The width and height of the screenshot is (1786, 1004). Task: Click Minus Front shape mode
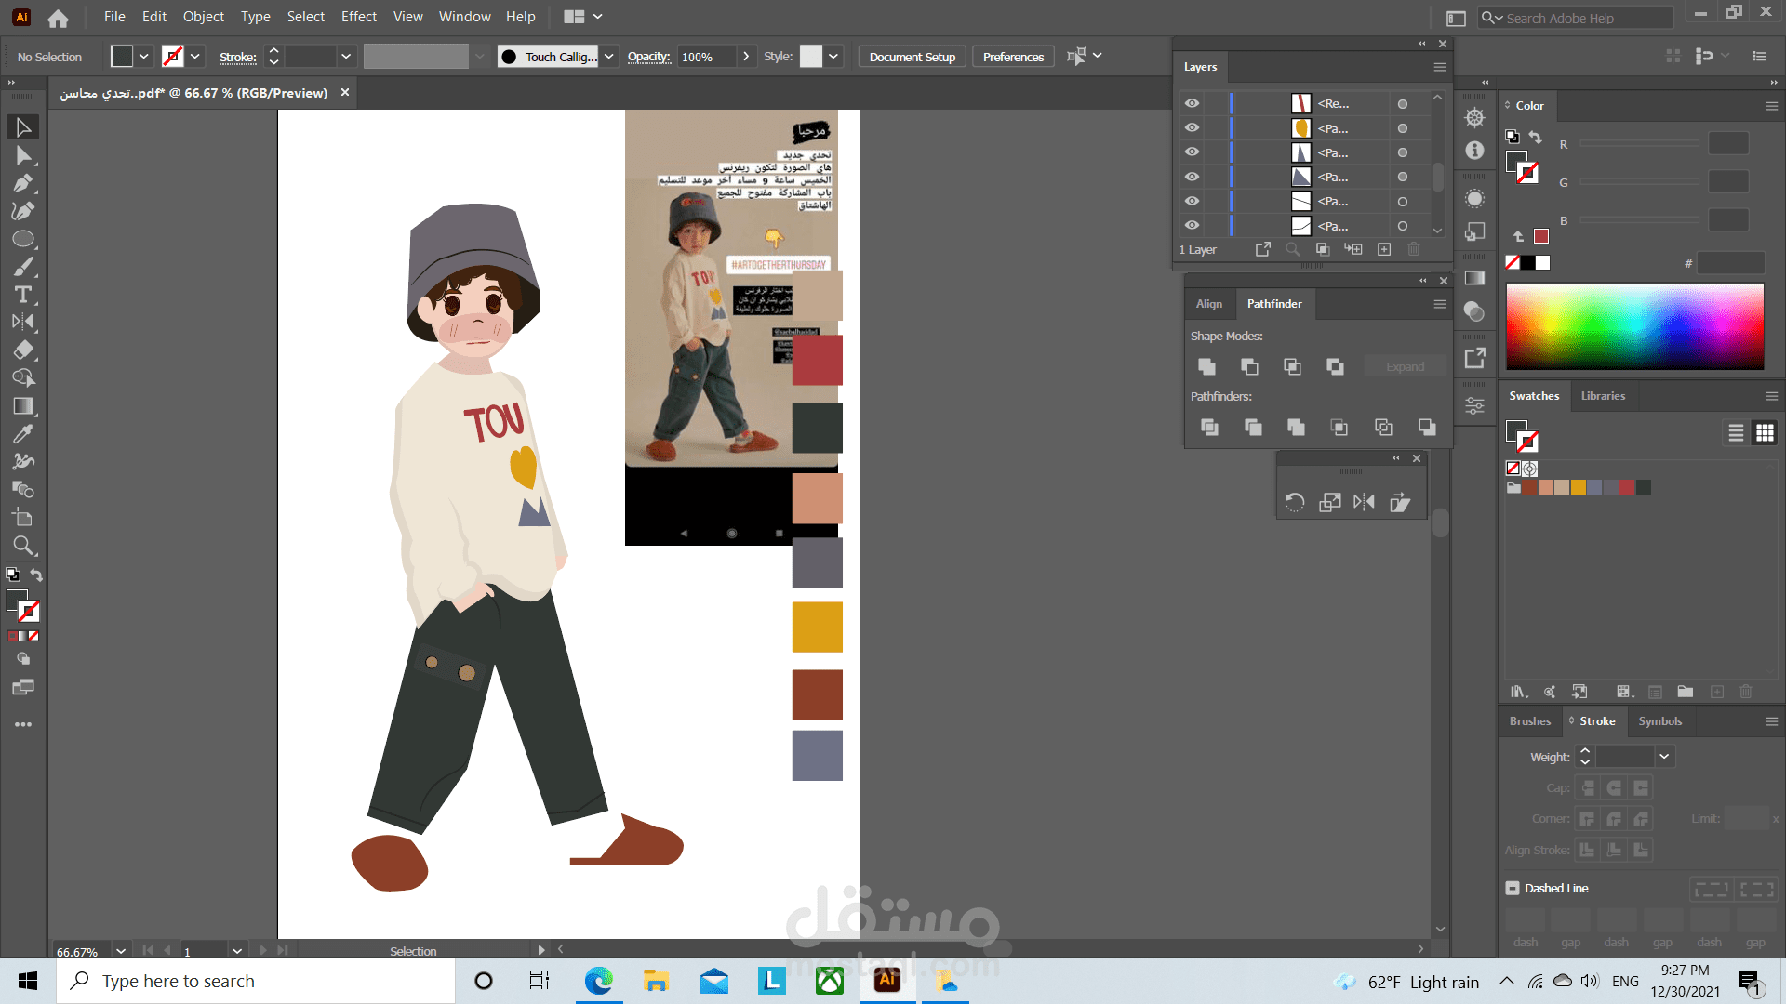pyautogui.click(x=1249, y=367)
